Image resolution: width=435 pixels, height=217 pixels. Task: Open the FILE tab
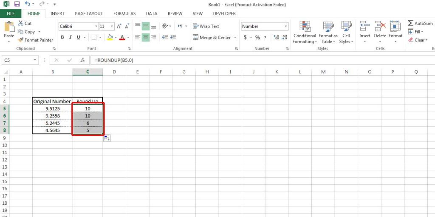(x=11, y=14)
